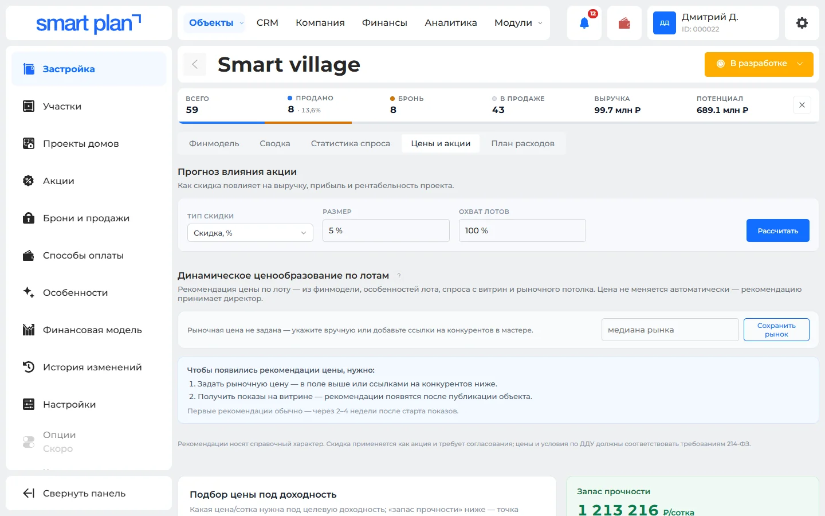Screen dimensions: 825x516
Task: Open the В разработке status dropdown
Action: 759,64
